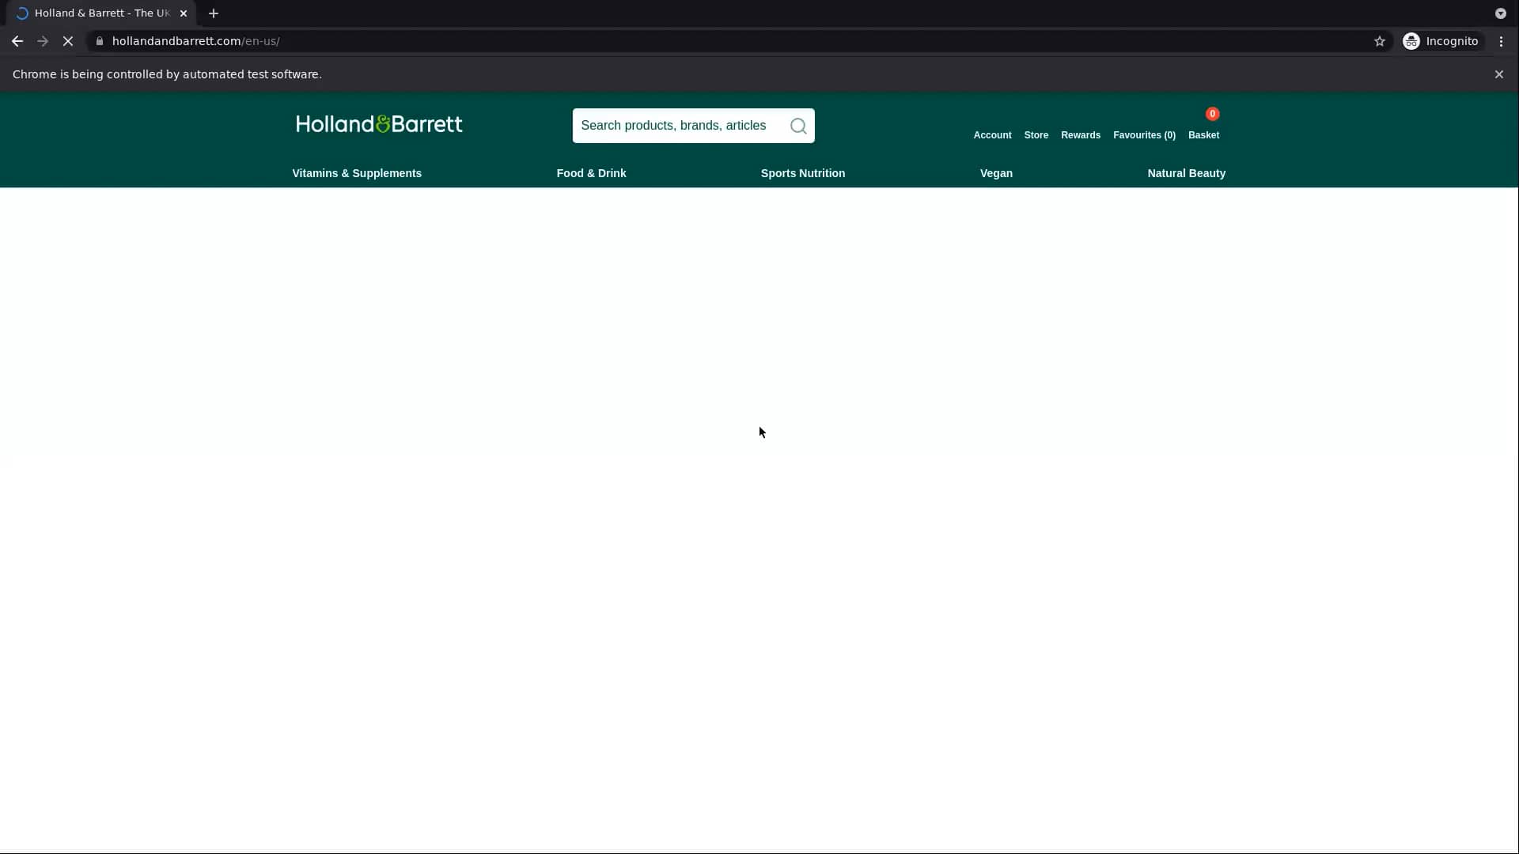
Task: Expand Sports Nutrition category menu
Action: point(802,173)
